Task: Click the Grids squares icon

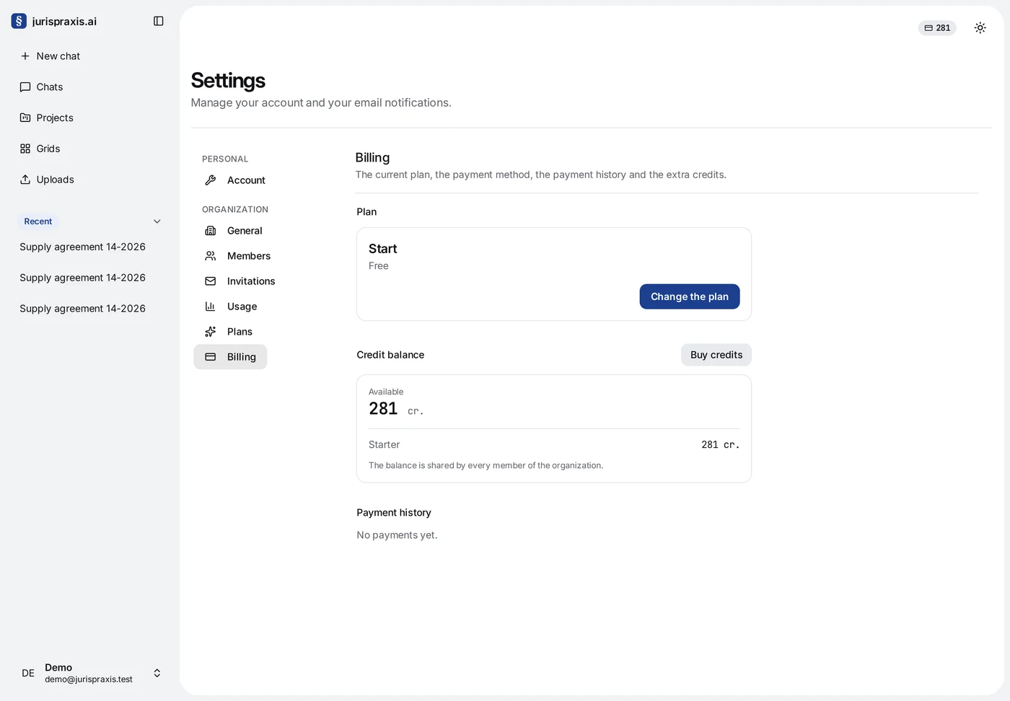Action: (25, 149)
